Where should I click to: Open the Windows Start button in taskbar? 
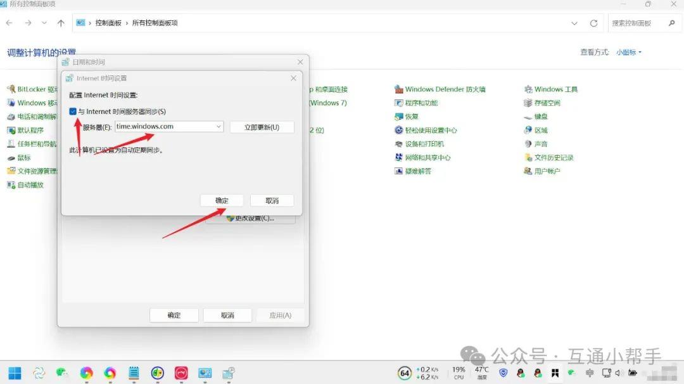14,373
